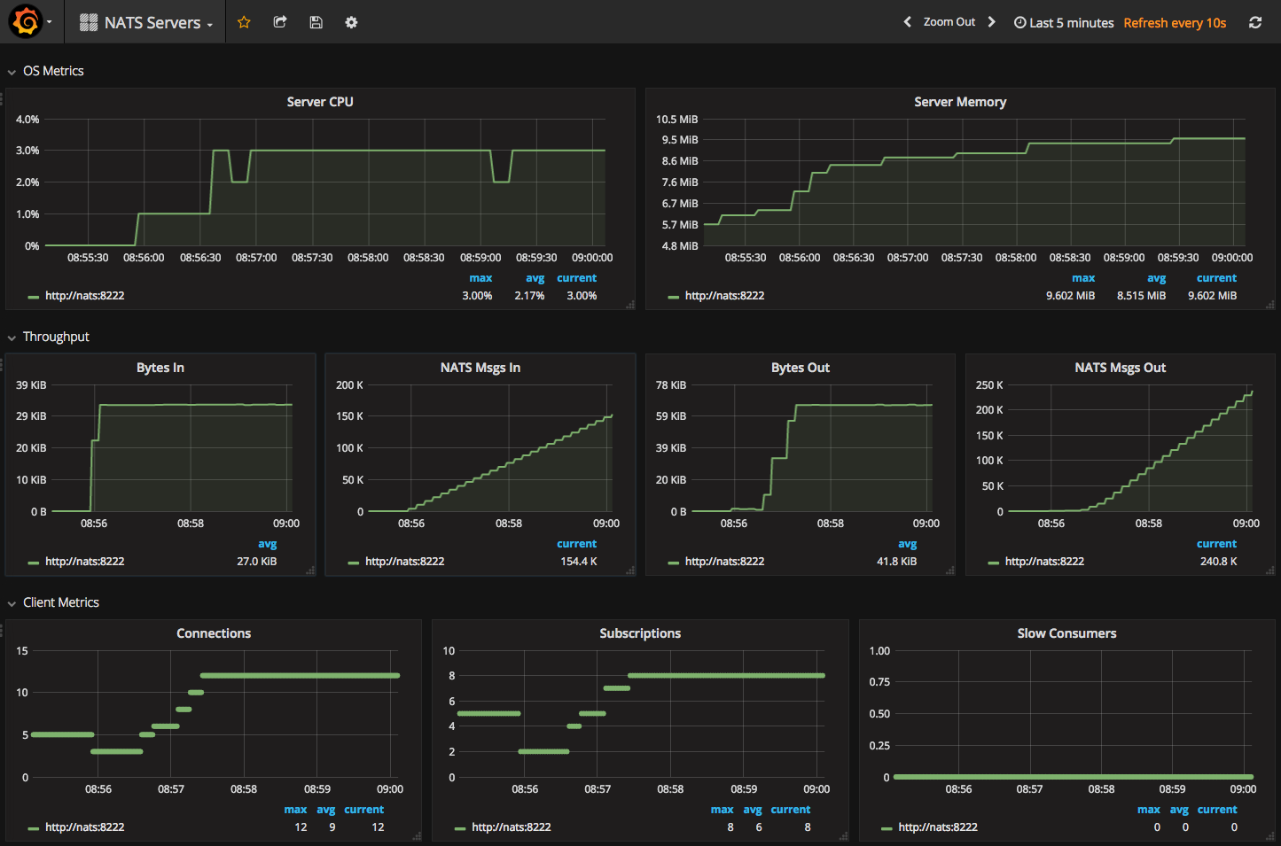Viewport: 1281px width, 846px height.
Task: Grab Server CPU panel resize handle
Action: (630, 305)
